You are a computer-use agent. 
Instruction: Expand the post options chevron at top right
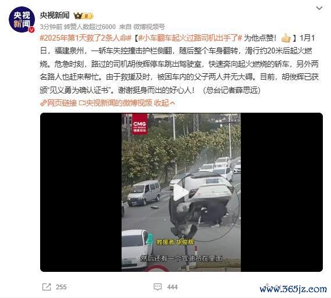319,8
